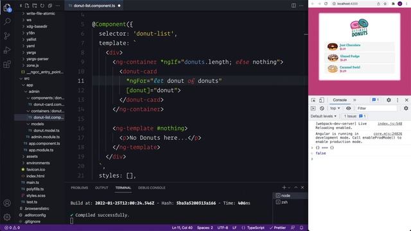
Task: Switch to the donut-list.component.ts editor tab
Action: coord(94,6)
